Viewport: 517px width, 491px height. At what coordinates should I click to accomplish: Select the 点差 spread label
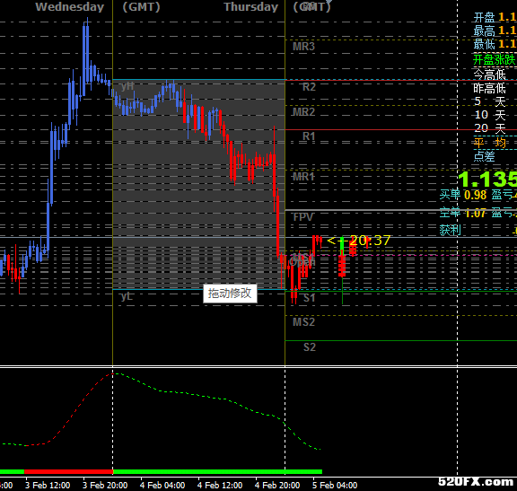[x=484, y=156]
